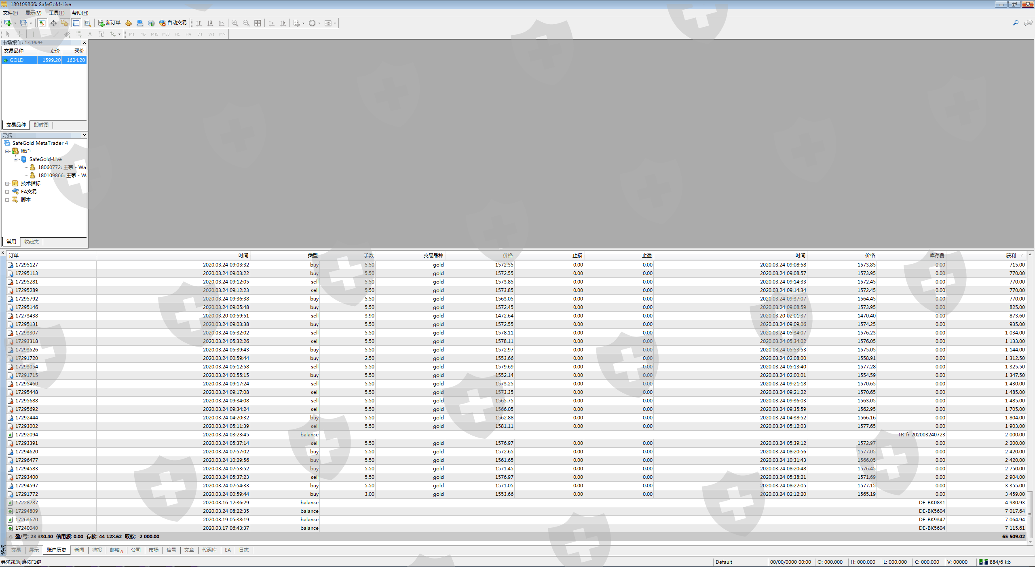This screenshot has height=567, width=1035.
Task: Click the zoom in magnifier icon
Action: pyautogui.click(x=234, y=23)
